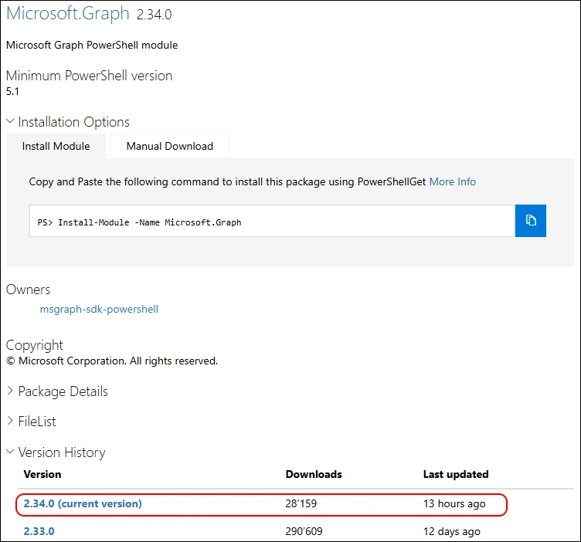Click the Version column header
Viewport: 581px width, 542px height.
pos(42,474)
